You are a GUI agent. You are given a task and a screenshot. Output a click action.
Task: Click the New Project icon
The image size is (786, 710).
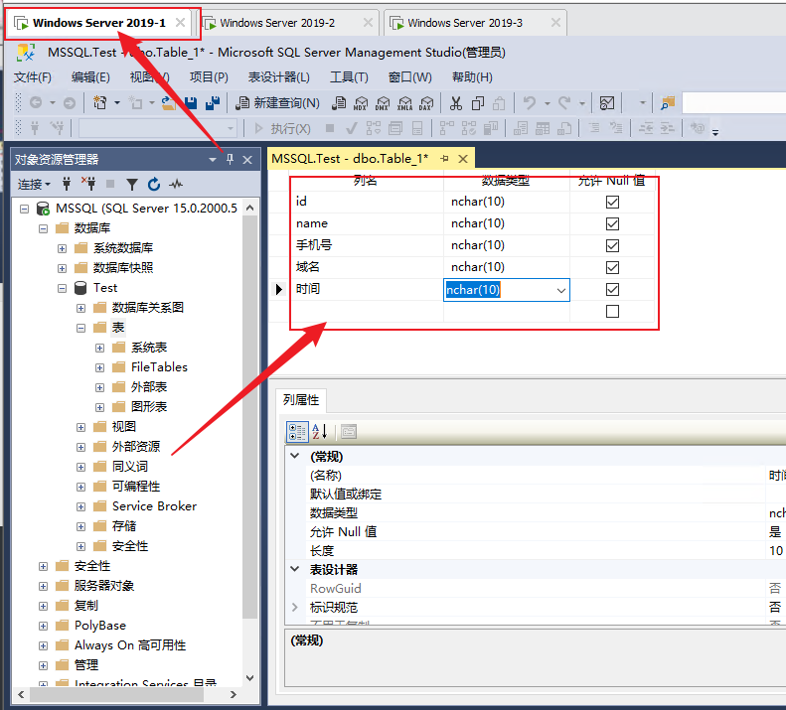pos(99,103)
